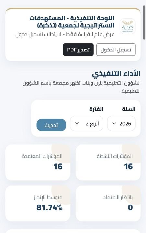Click the 81.74% average achievement value
Viewport: 146px width, 233px height.
[49, 207]
